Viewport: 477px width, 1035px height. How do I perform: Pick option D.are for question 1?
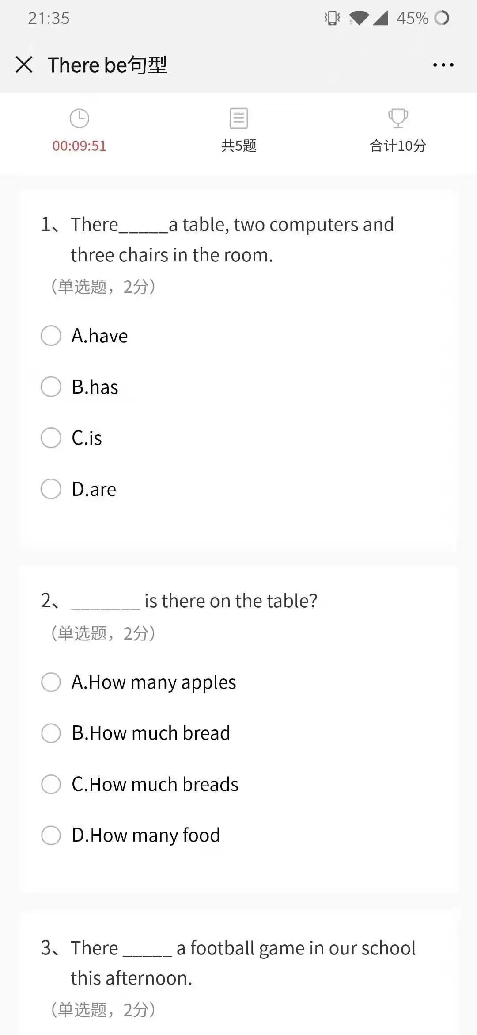(51, 489)
